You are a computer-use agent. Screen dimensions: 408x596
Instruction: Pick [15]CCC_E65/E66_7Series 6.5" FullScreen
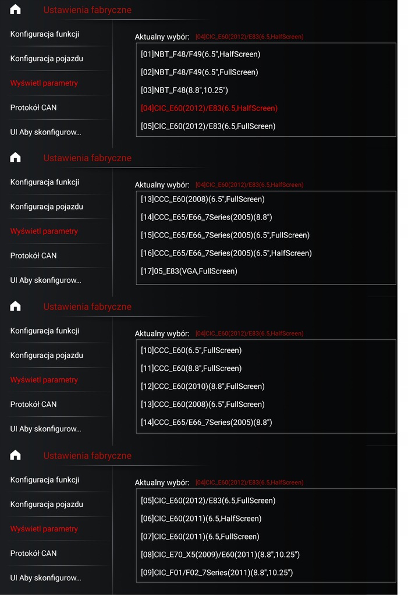pyautogui.click(x=225, y=235)
